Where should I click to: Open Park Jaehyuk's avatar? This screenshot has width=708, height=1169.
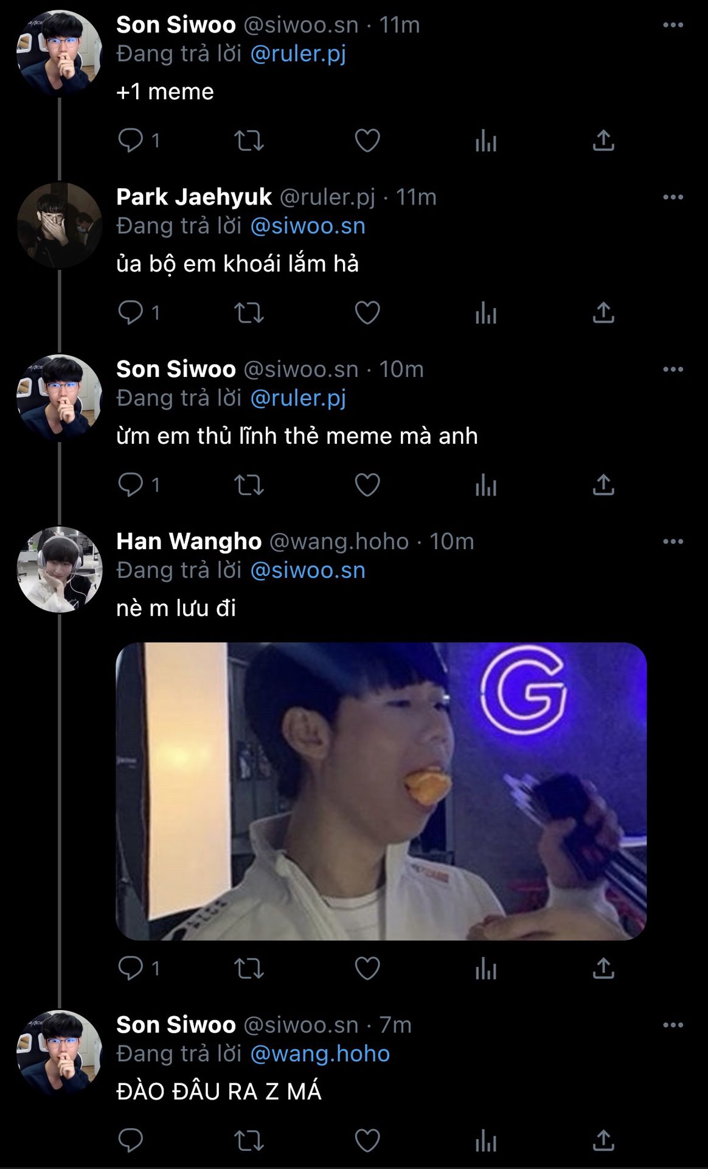(x=60, y=225)
